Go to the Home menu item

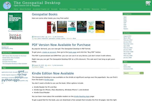tap(16, 9)
